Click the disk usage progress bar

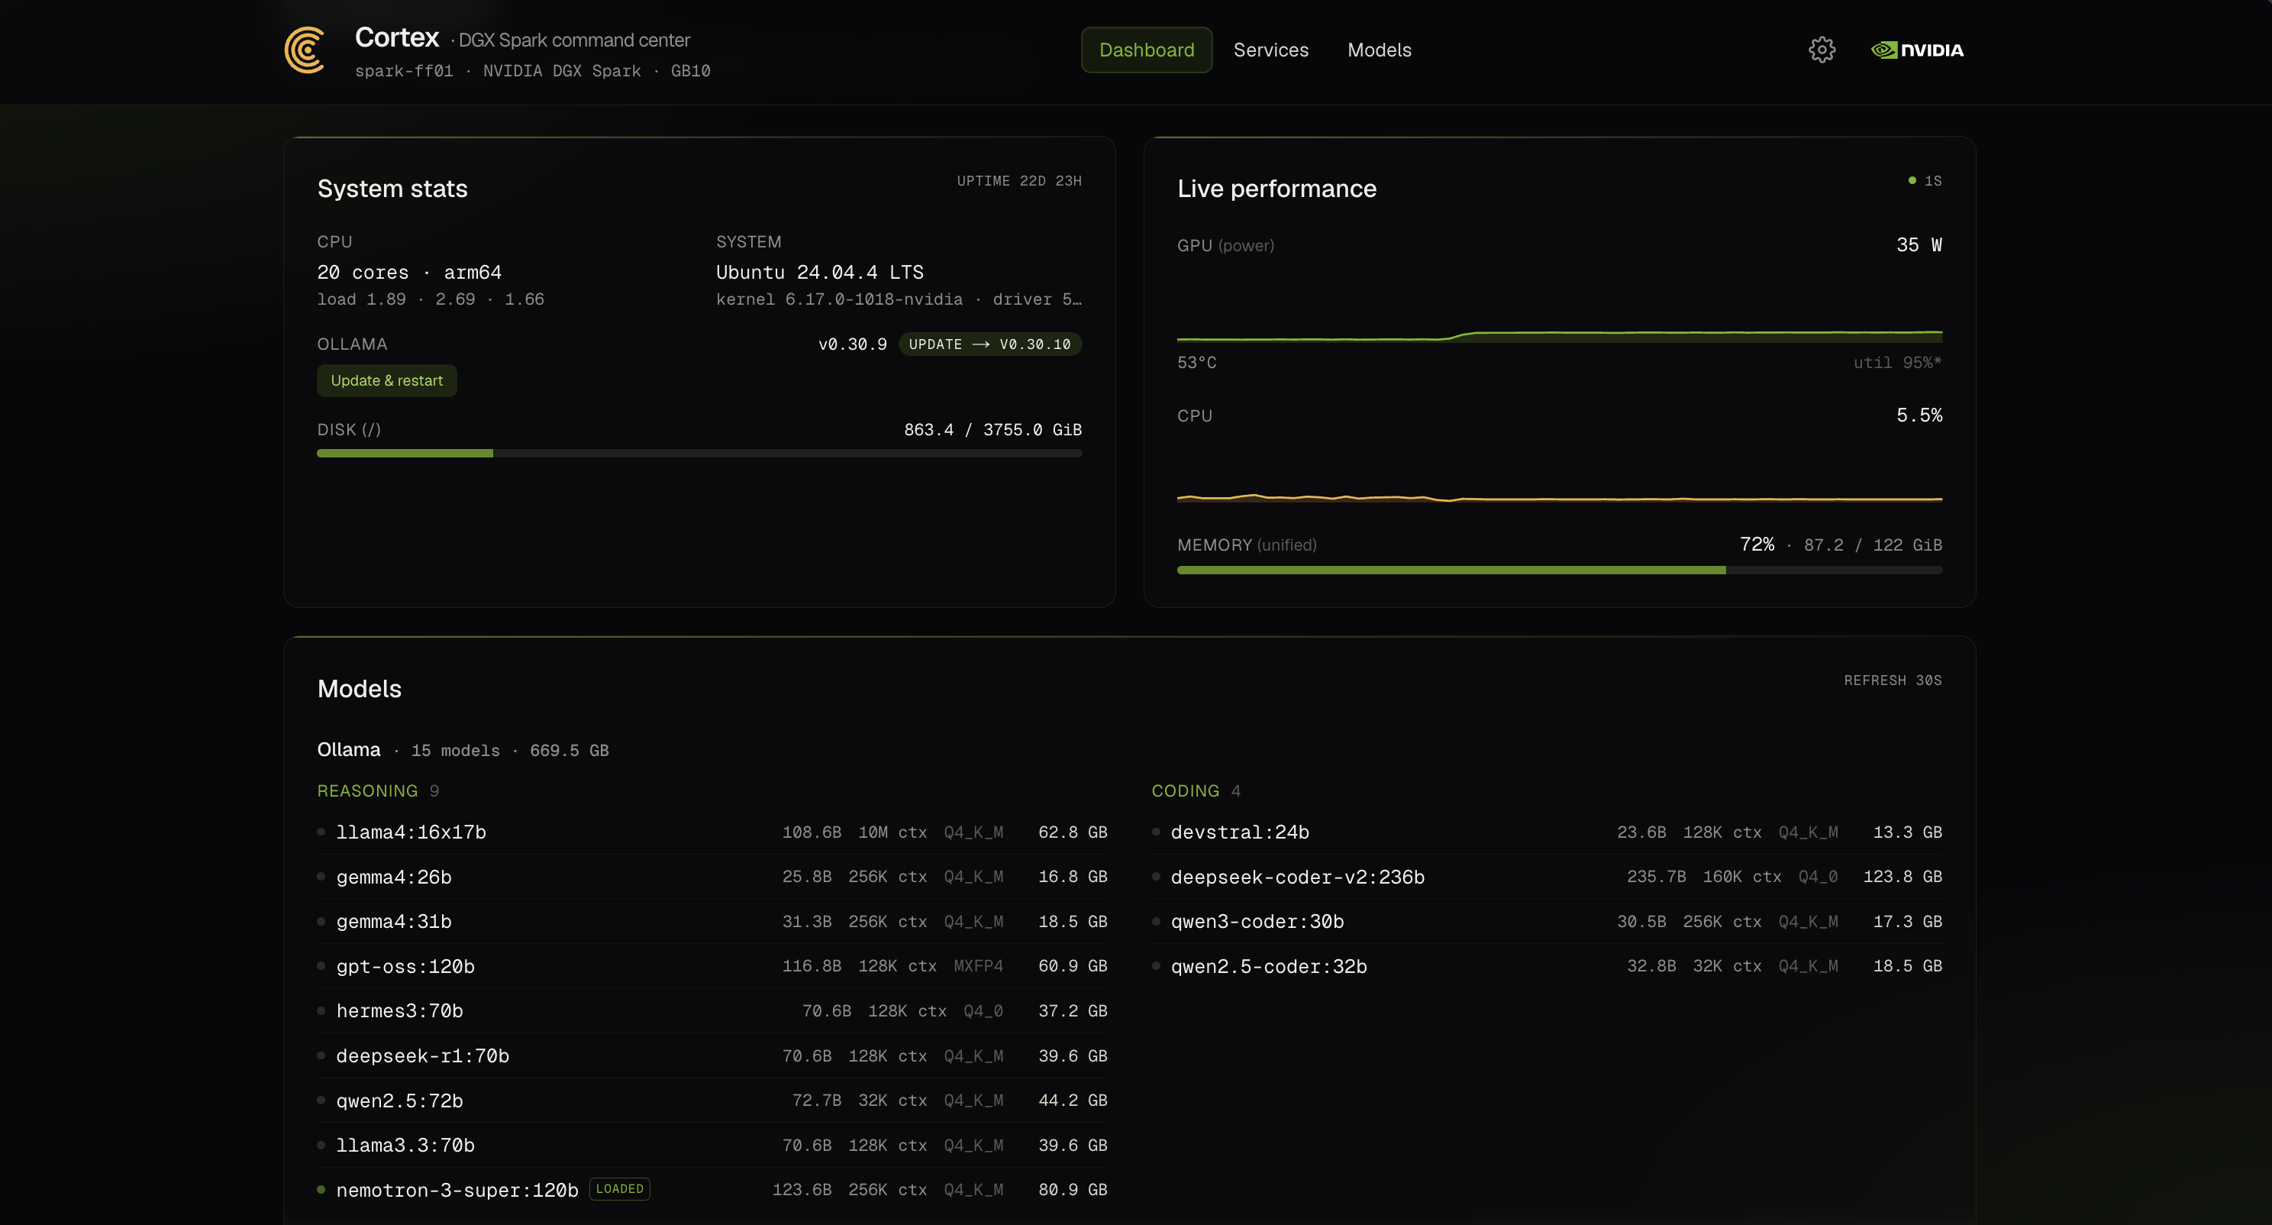(699, 454)
